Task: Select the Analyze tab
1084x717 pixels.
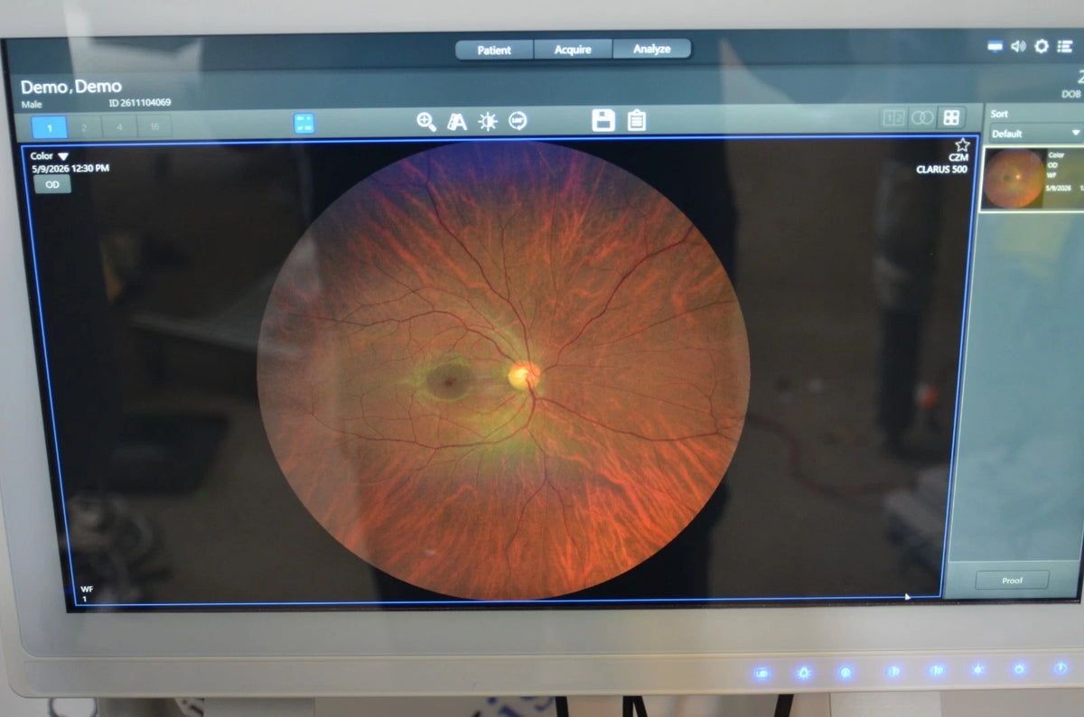Action: pos(651,50)
